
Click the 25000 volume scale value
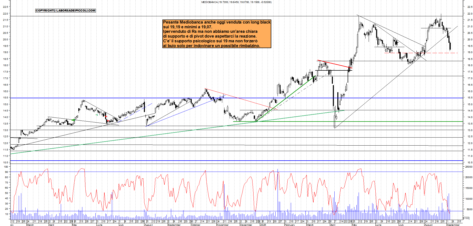tap(468, 167)
